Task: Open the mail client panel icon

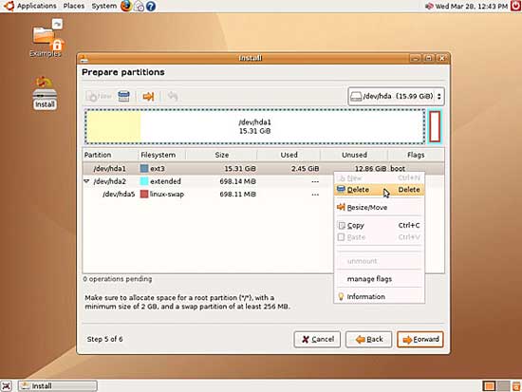Action: click(x=139, y=7)
